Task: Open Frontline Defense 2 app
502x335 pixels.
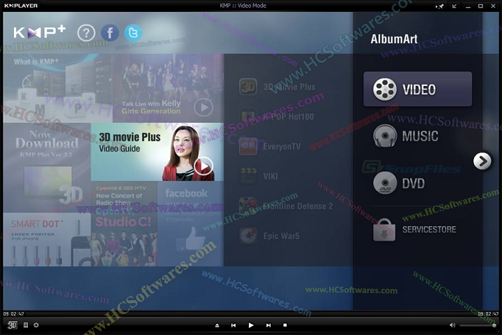Action: click(286, 206)
